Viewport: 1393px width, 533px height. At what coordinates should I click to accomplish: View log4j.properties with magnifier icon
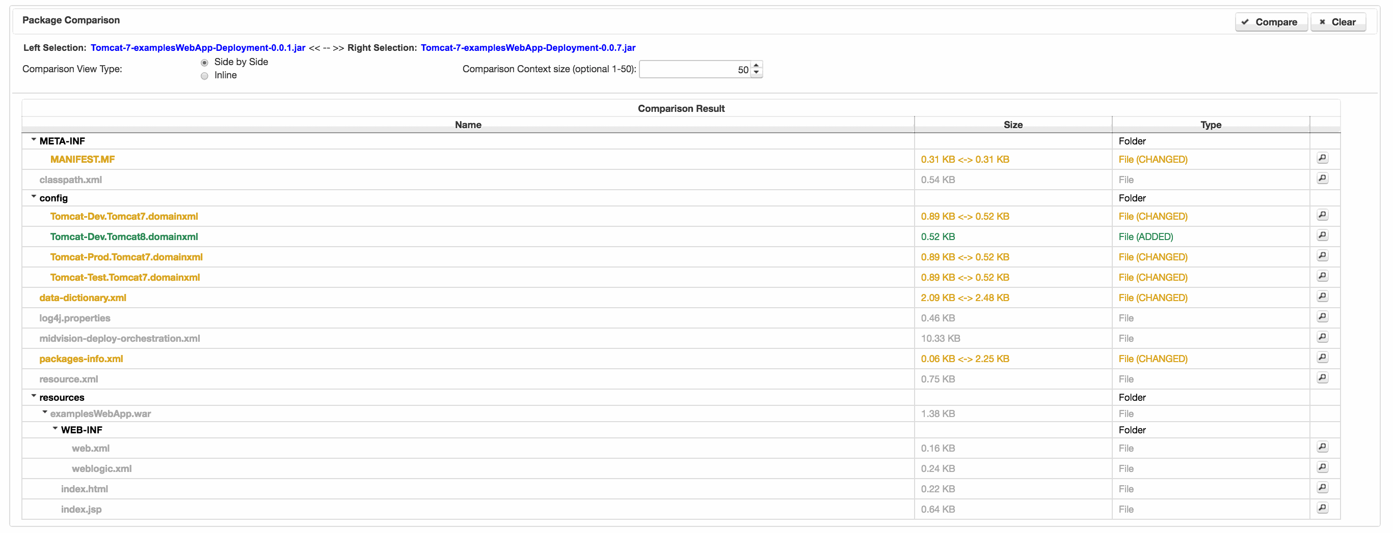1322,317
